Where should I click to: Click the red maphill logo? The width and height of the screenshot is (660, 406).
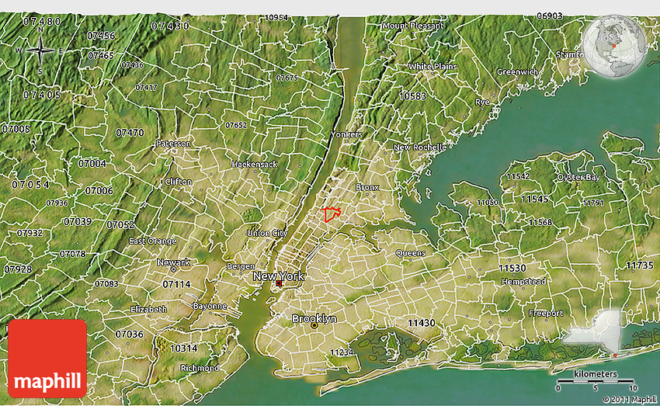[48, 358]
